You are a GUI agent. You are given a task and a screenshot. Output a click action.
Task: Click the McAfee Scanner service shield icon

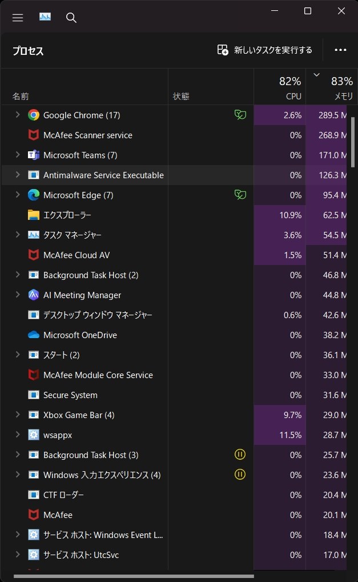pos(34,135)
